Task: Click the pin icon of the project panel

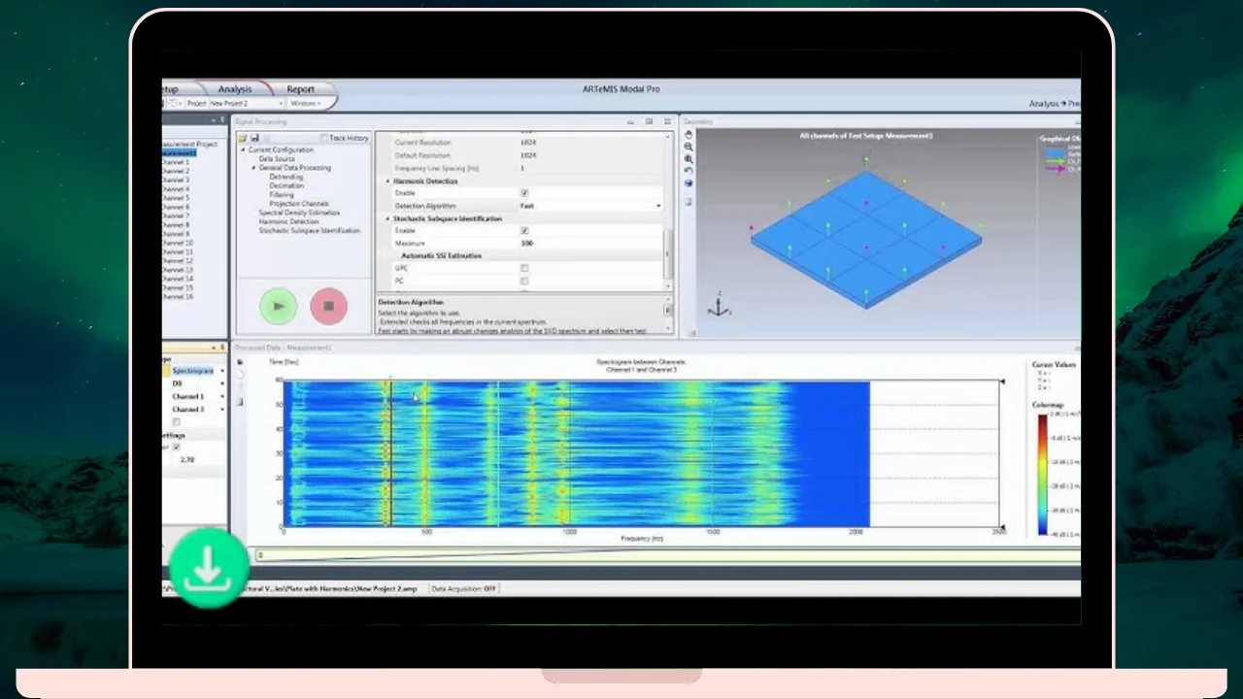Action: point(223,121)
